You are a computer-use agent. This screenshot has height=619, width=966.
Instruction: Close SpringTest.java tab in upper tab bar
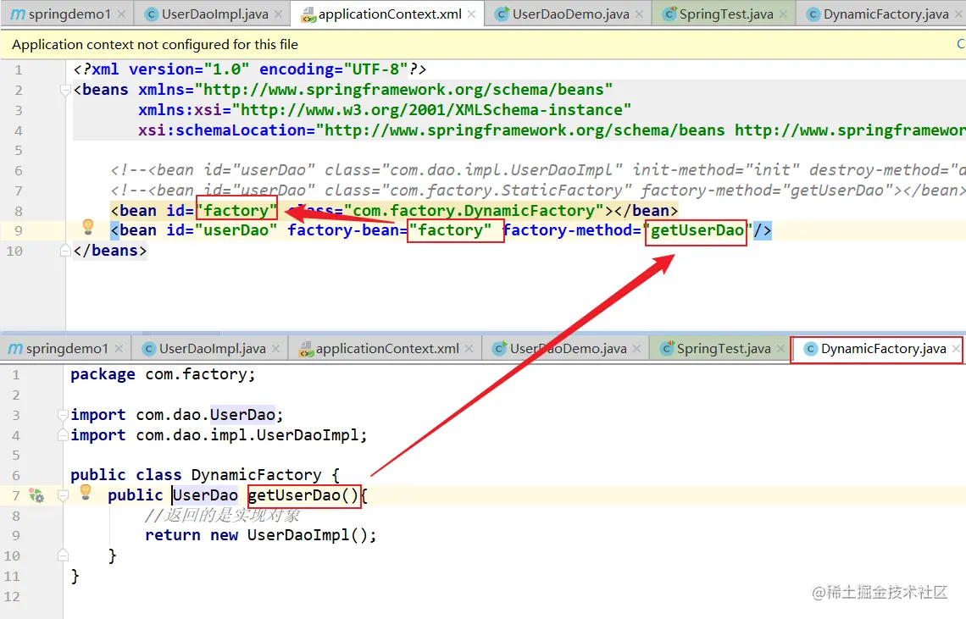click(783, 14)
